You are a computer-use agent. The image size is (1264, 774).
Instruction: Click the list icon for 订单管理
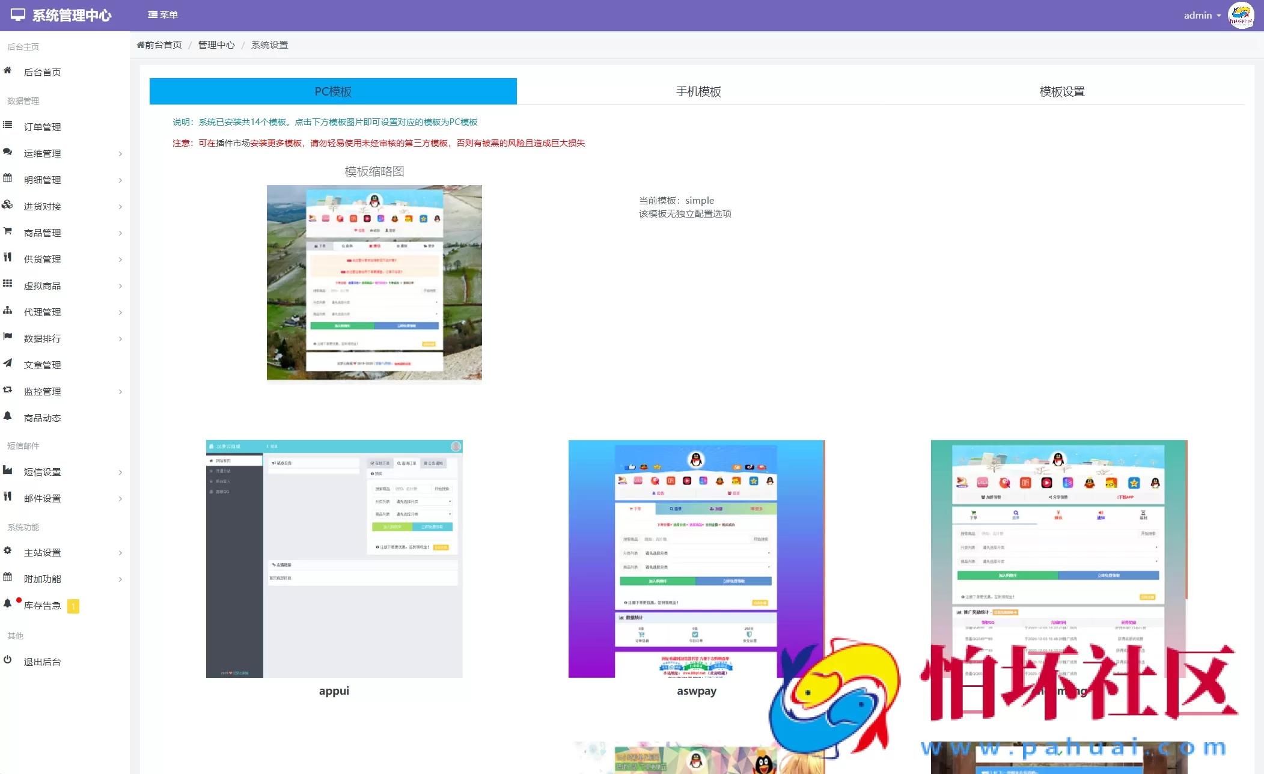(x=7, y=126)
